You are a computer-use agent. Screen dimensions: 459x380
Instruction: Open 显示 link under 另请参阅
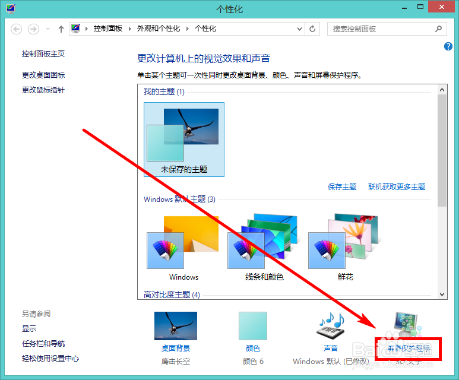tap(29, 329)
